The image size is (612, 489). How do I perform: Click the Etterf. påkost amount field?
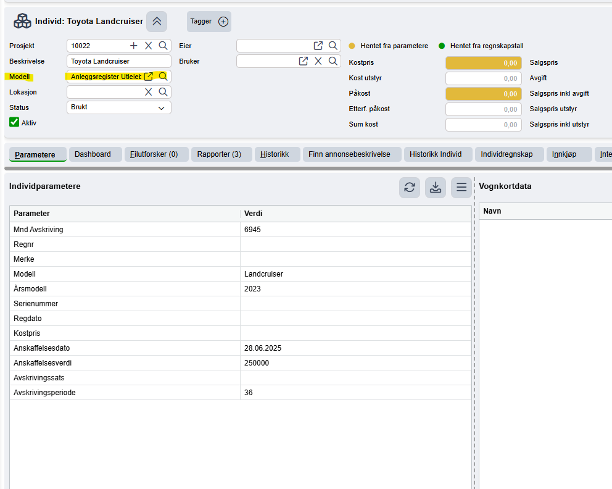[x=484, y=109]
